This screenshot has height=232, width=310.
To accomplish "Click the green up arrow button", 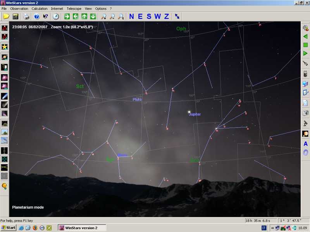I will 84,16.
